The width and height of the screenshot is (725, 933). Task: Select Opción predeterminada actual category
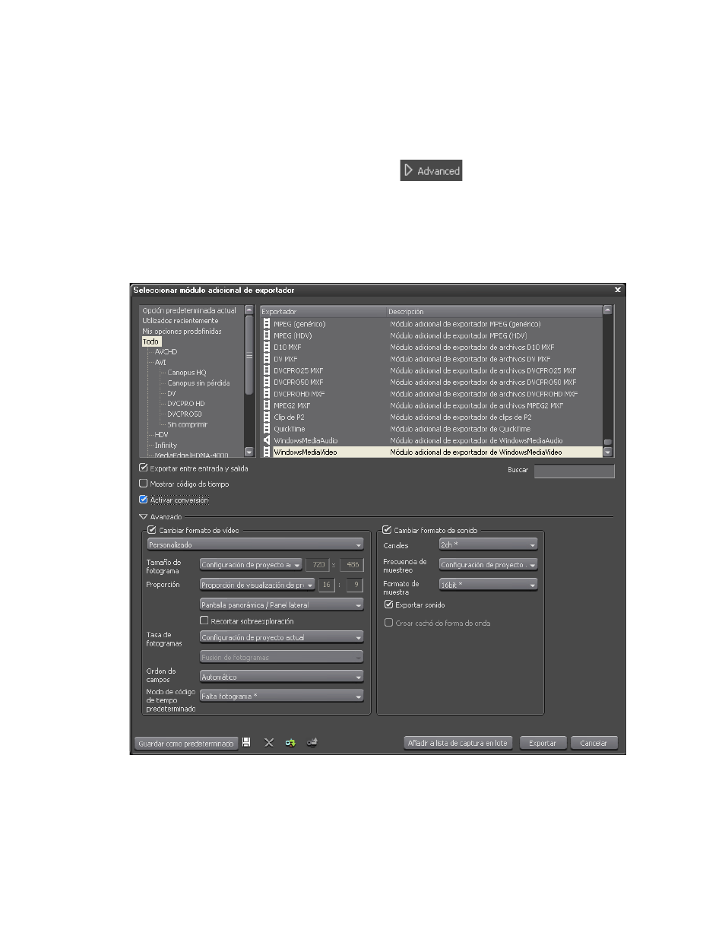click(x=189, y=310)
